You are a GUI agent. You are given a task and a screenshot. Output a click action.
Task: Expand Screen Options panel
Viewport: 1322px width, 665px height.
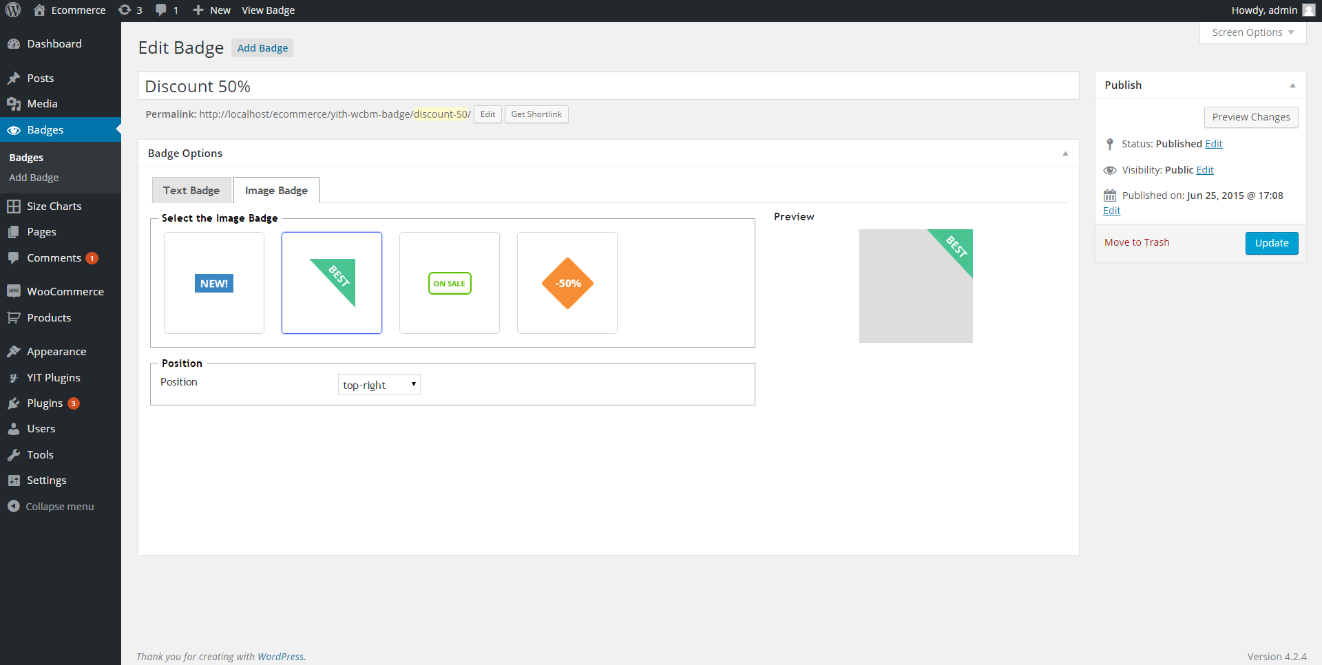(1252, 32)
